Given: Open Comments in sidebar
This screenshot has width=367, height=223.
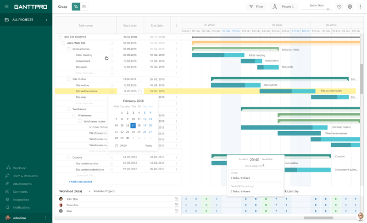Looking at the screenshot, I should pyautogui.click(x=20, y=192).
